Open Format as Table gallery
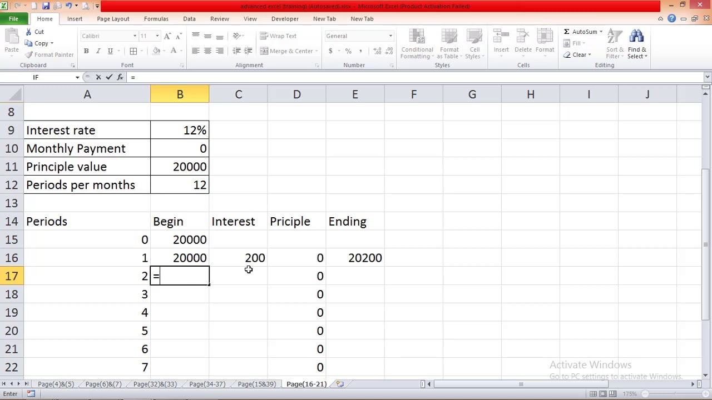This screenshot has width=712, height=400. [449, 44]
